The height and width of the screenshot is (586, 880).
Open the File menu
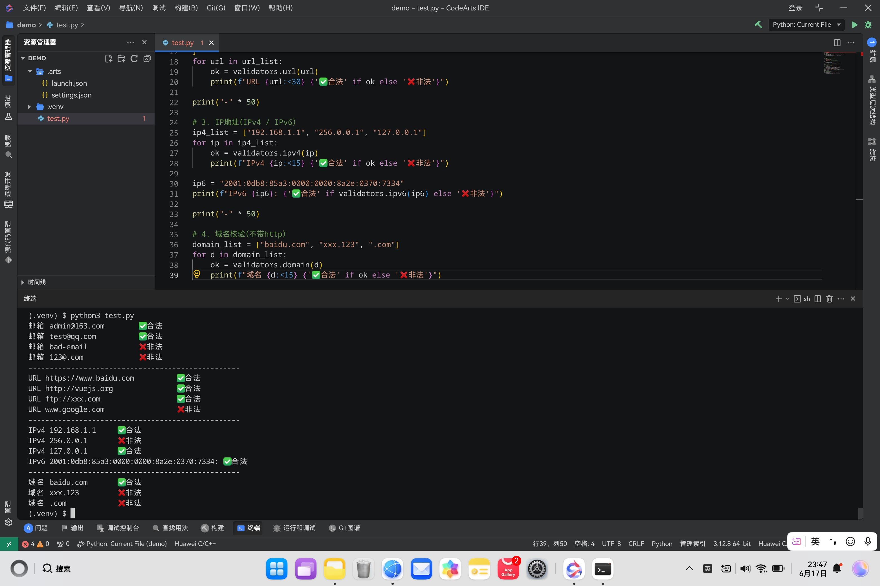[x=34, y=8]
